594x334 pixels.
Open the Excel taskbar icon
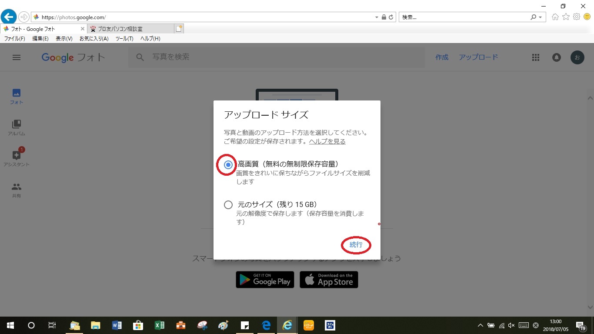[159, 325]
